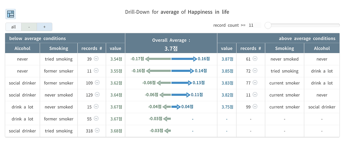Click the Drill-Down chart title
The height and width of the screenshot is (143, 345).
coord(177,12)
